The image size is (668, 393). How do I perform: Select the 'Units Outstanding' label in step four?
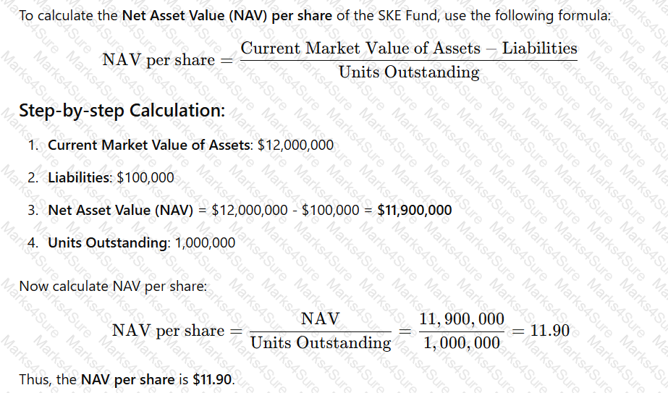point(108,242)
